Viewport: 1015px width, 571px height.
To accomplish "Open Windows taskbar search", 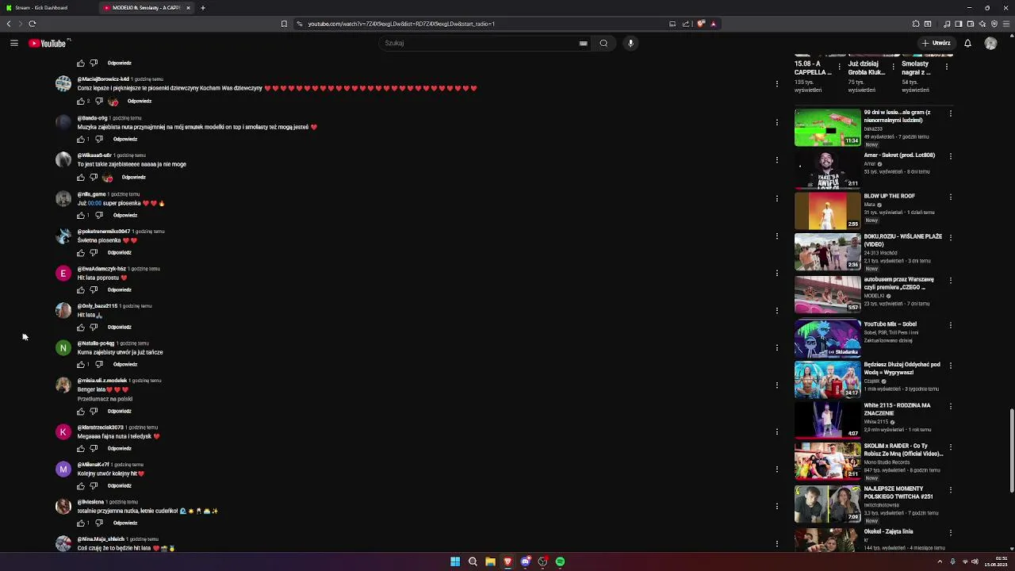I will (x=473, y=561).
